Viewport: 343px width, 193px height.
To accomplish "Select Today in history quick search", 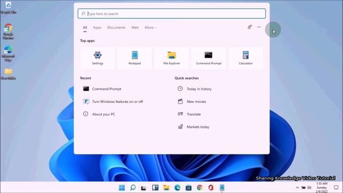I will (195, 89).
